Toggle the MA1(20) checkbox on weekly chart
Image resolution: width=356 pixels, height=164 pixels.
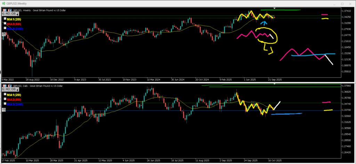pos(5,18)
